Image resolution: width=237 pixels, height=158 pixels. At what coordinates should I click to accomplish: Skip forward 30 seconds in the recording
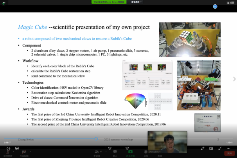(x=127, y=149)
